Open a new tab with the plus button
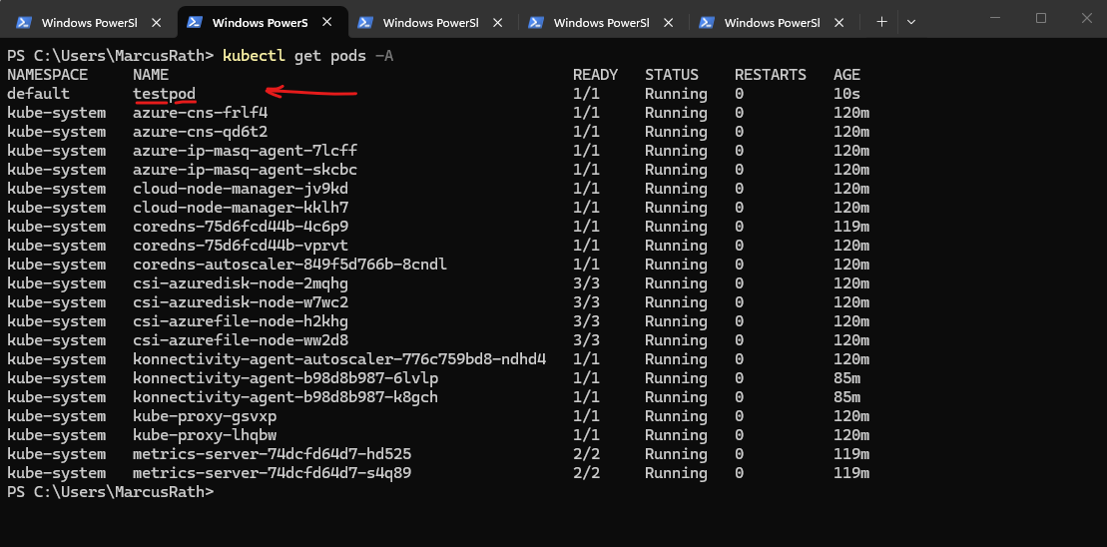Screen dimensions: 1107x547 click(881, 22)
